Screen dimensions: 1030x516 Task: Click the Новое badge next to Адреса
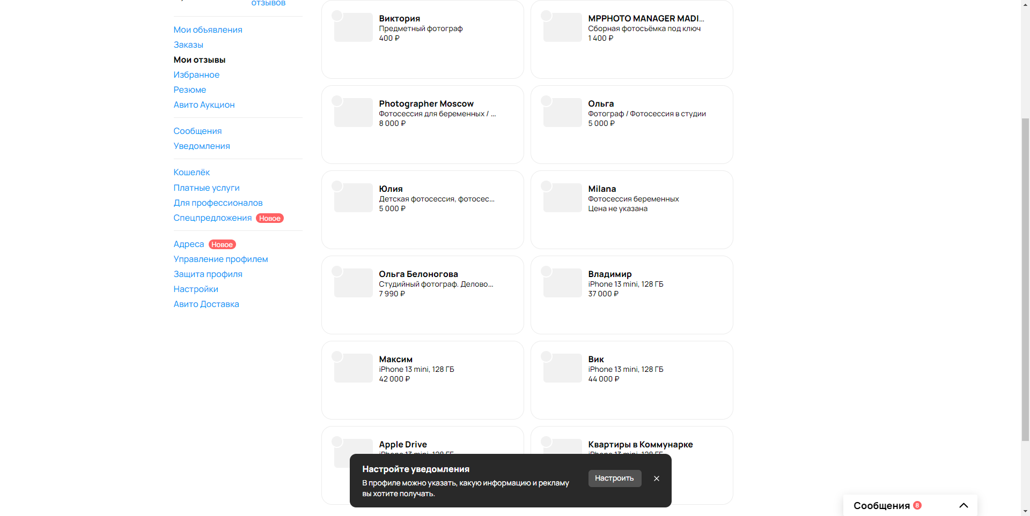(x=222, y=244)
